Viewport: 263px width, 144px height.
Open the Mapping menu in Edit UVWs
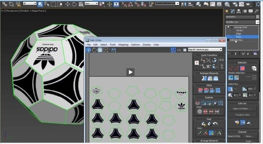point(123,44)
